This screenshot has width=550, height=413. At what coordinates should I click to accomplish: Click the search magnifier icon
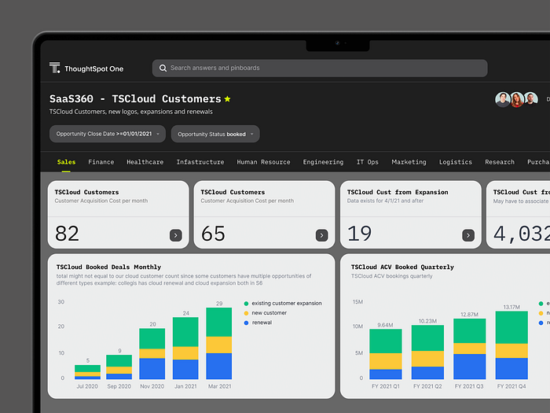point(163,68)
